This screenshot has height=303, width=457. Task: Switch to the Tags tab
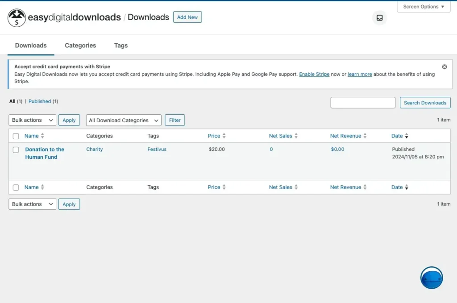tap(120, 45)
